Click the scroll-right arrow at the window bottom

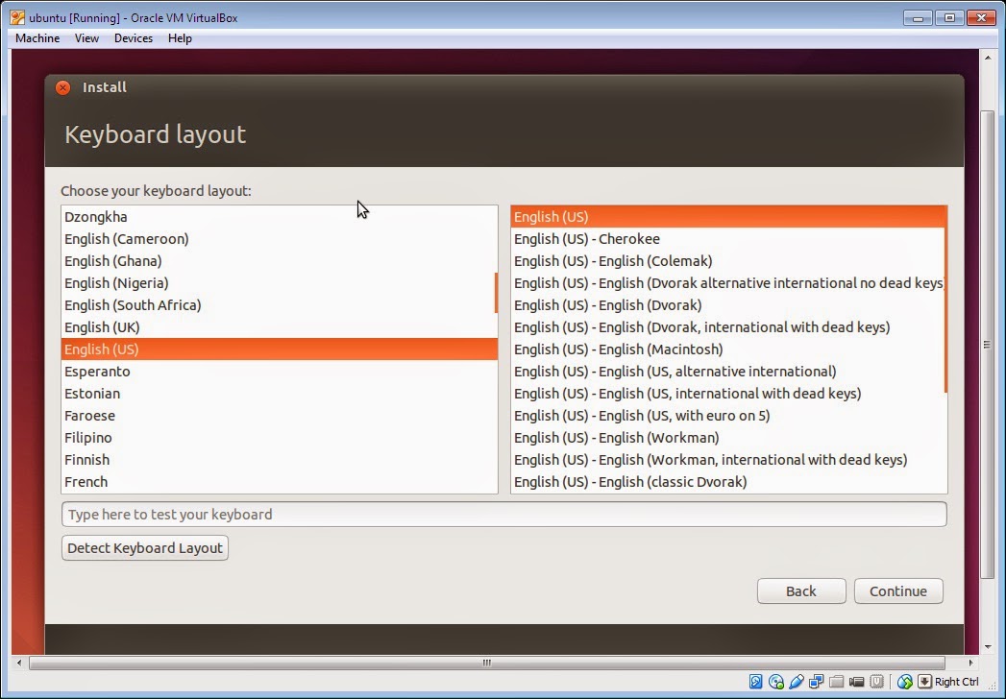(x=970, y=663)
